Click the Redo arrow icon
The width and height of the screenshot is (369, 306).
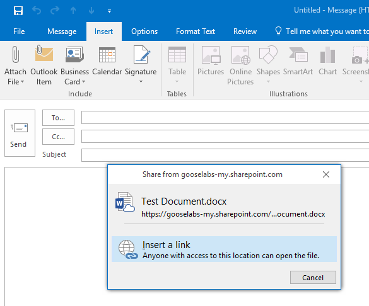(x=55, y=11)
